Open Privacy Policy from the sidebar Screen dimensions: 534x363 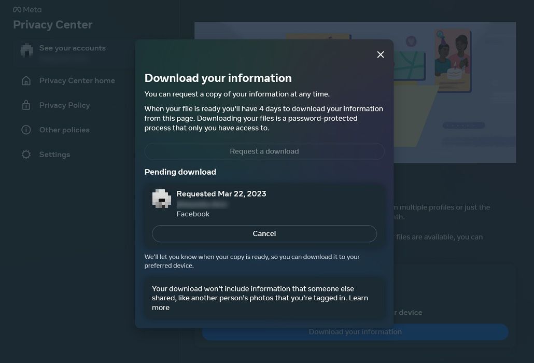[x=64, y=105]
